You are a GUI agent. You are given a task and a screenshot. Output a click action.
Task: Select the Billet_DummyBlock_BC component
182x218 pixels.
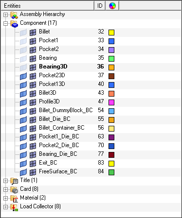pyautogui.click(x=66, y=110)
